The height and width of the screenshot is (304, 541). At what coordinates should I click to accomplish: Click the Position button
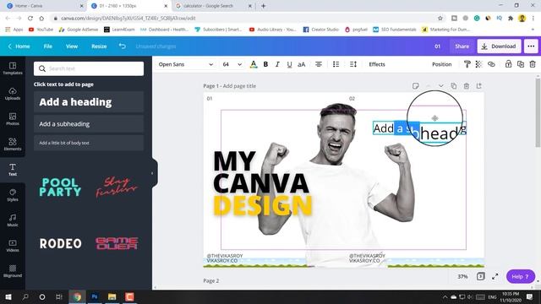[x=441, y=64]
